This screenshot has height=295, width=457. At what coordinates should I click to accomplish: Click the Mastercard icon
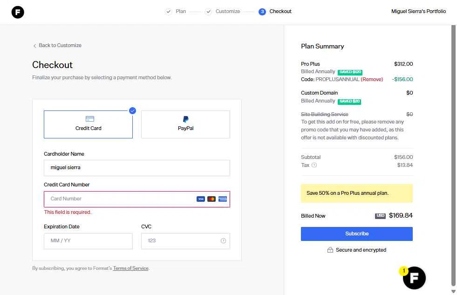[x=211, y=199]
